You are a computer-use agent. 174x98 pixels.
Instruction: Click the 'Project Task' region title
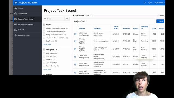(x=80, y=22)
